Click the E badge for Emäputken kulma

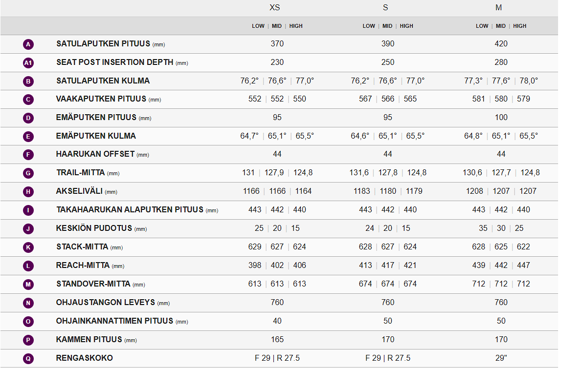point(28,137)
